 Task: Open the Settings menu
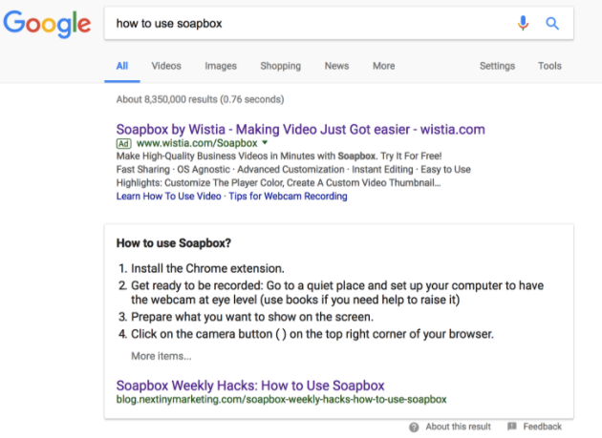click(x=497, y=66)
